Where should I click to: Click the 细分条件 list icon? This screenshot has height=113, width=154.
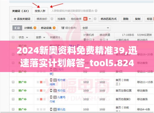(63, 28)
